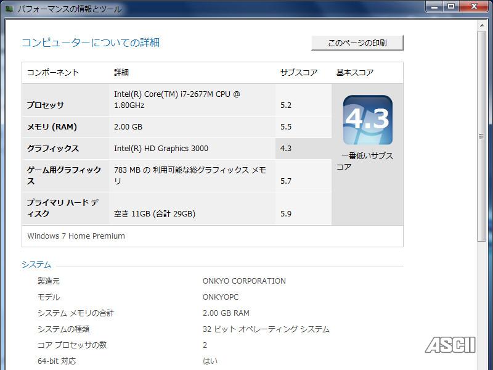The width and height of the screenshot is (493, 370).
Task: Click the 4.3 base score badge
Action: [367, 120]
